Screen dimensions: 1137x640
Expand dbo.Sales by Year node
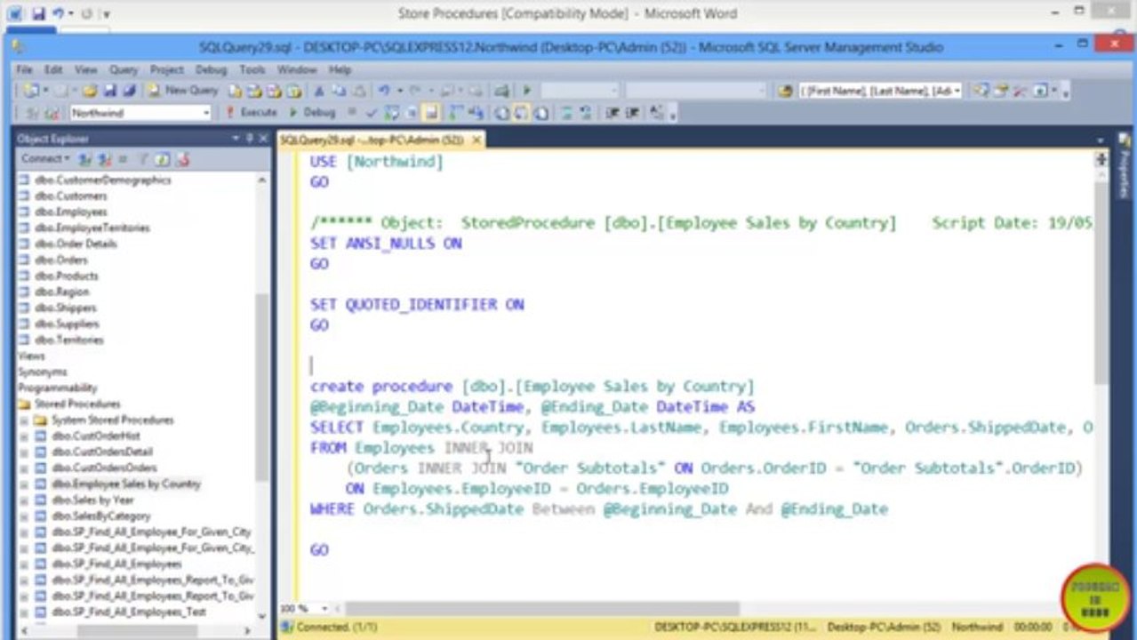click(24, 500)
